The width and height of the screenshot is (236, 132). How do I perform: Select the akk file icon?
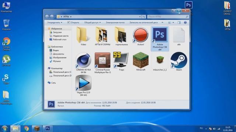[x=178, y=35]
